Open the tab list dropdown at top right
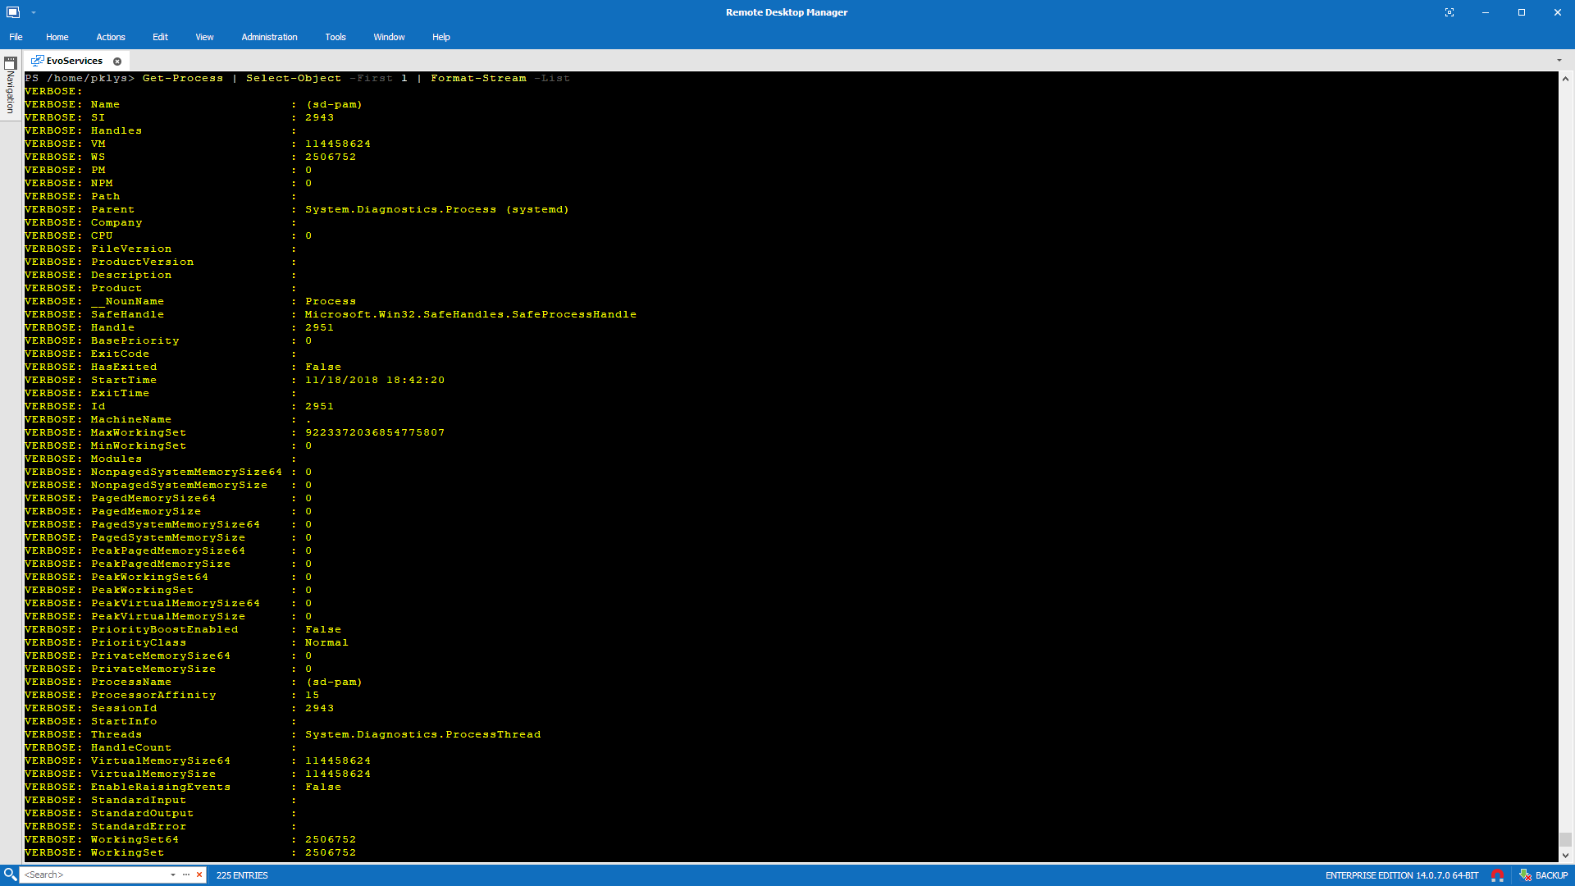Viewport: 1575px width, 886px height. tap(1560, 60)
